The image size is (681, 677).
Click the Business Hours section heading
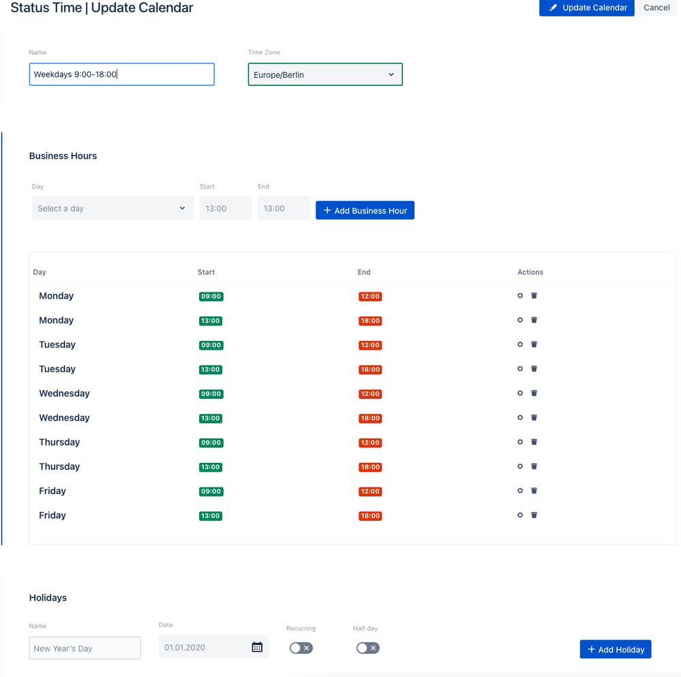click(x=63, y=156)
